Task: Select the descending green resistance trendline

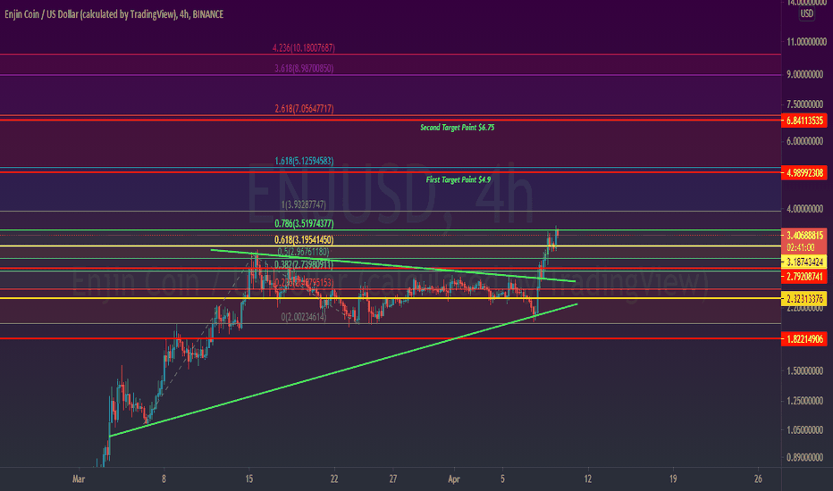Action: [393, 265]
